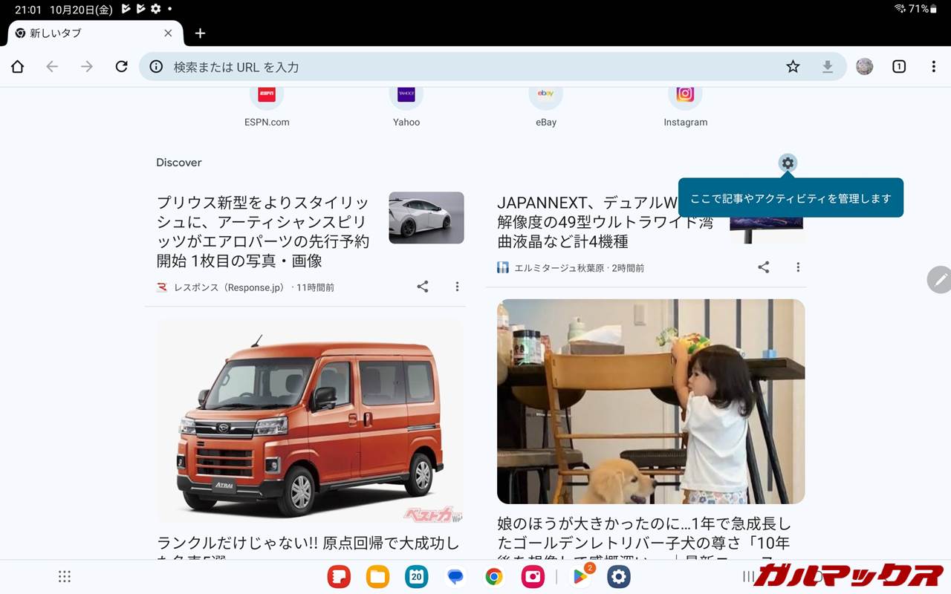Reload the page with refresh icon
951x594 pixels.
121,67
